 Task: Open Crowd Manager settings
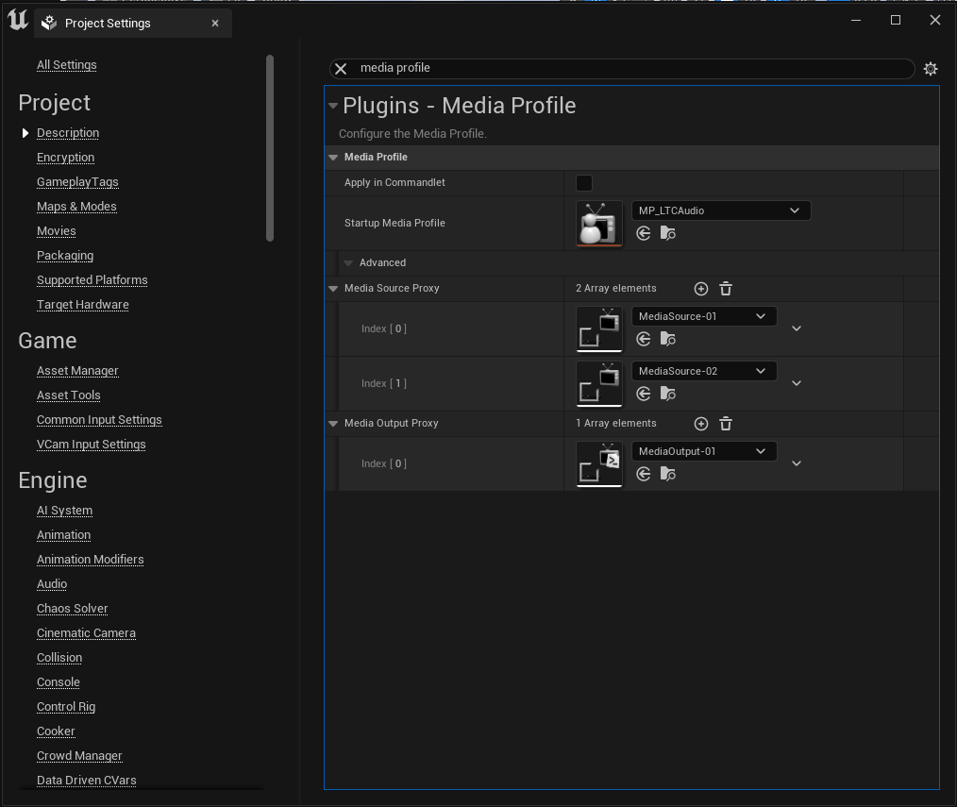(79, 756)
